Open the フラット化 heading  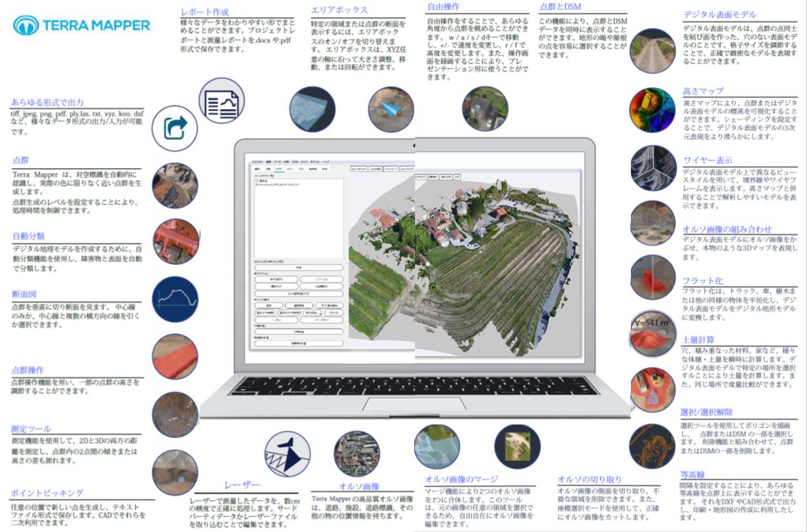coord(703,281)
